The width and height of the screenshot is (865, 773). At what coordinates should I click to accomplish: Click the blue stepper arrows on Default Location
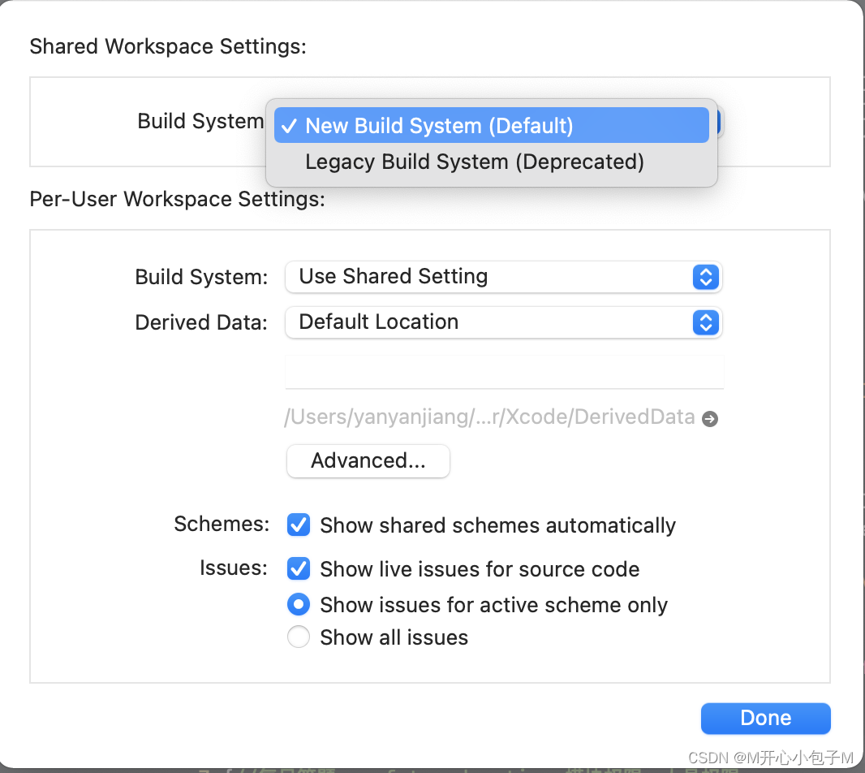click(x=705, y=322)
